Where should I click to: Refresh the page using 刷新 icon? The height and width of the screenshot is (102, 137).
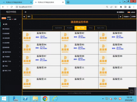[x=132, y=17]
